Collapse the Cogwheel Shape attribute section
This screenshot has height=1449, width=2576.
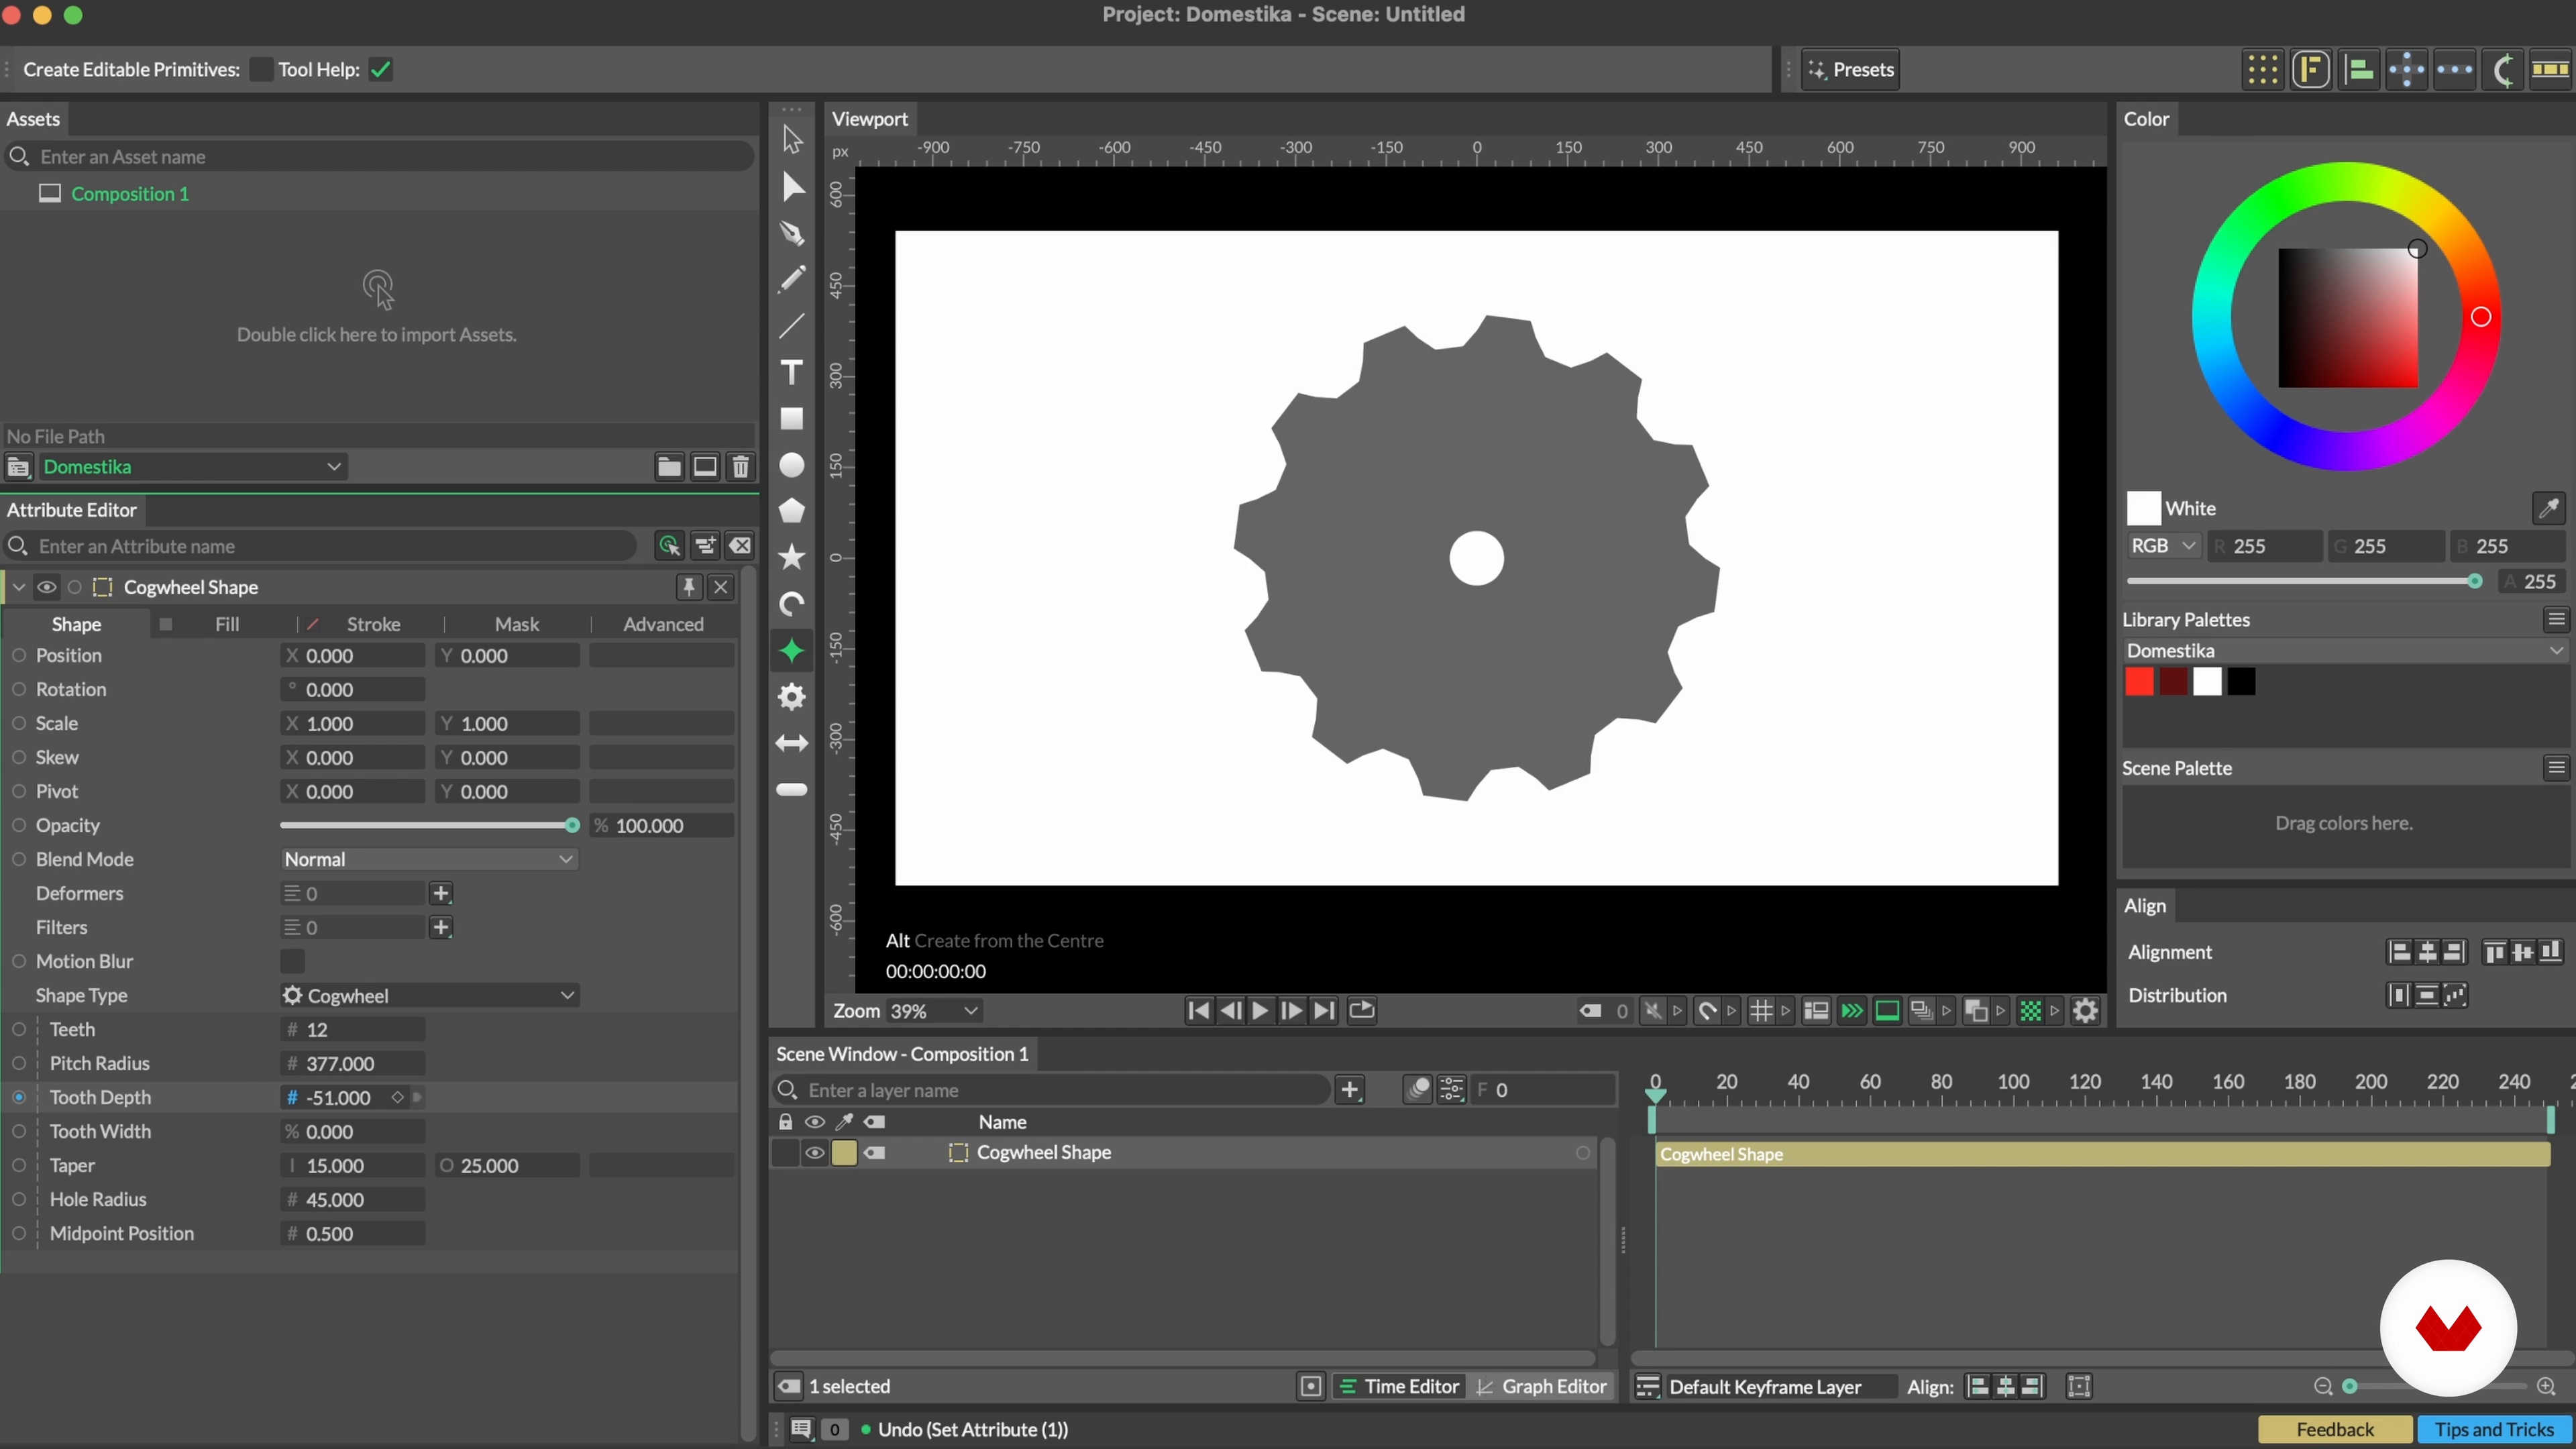(x=19, y=587)
